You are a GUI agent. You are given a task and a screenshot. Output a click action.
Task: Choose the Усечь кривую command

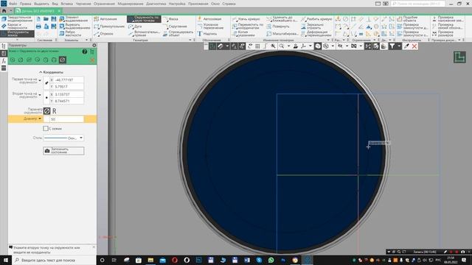(246, 19)
